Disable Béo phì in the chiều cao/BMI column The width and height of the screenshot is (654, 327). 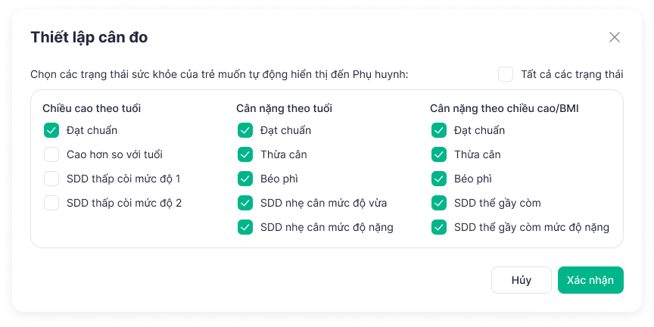click(439, 179)
